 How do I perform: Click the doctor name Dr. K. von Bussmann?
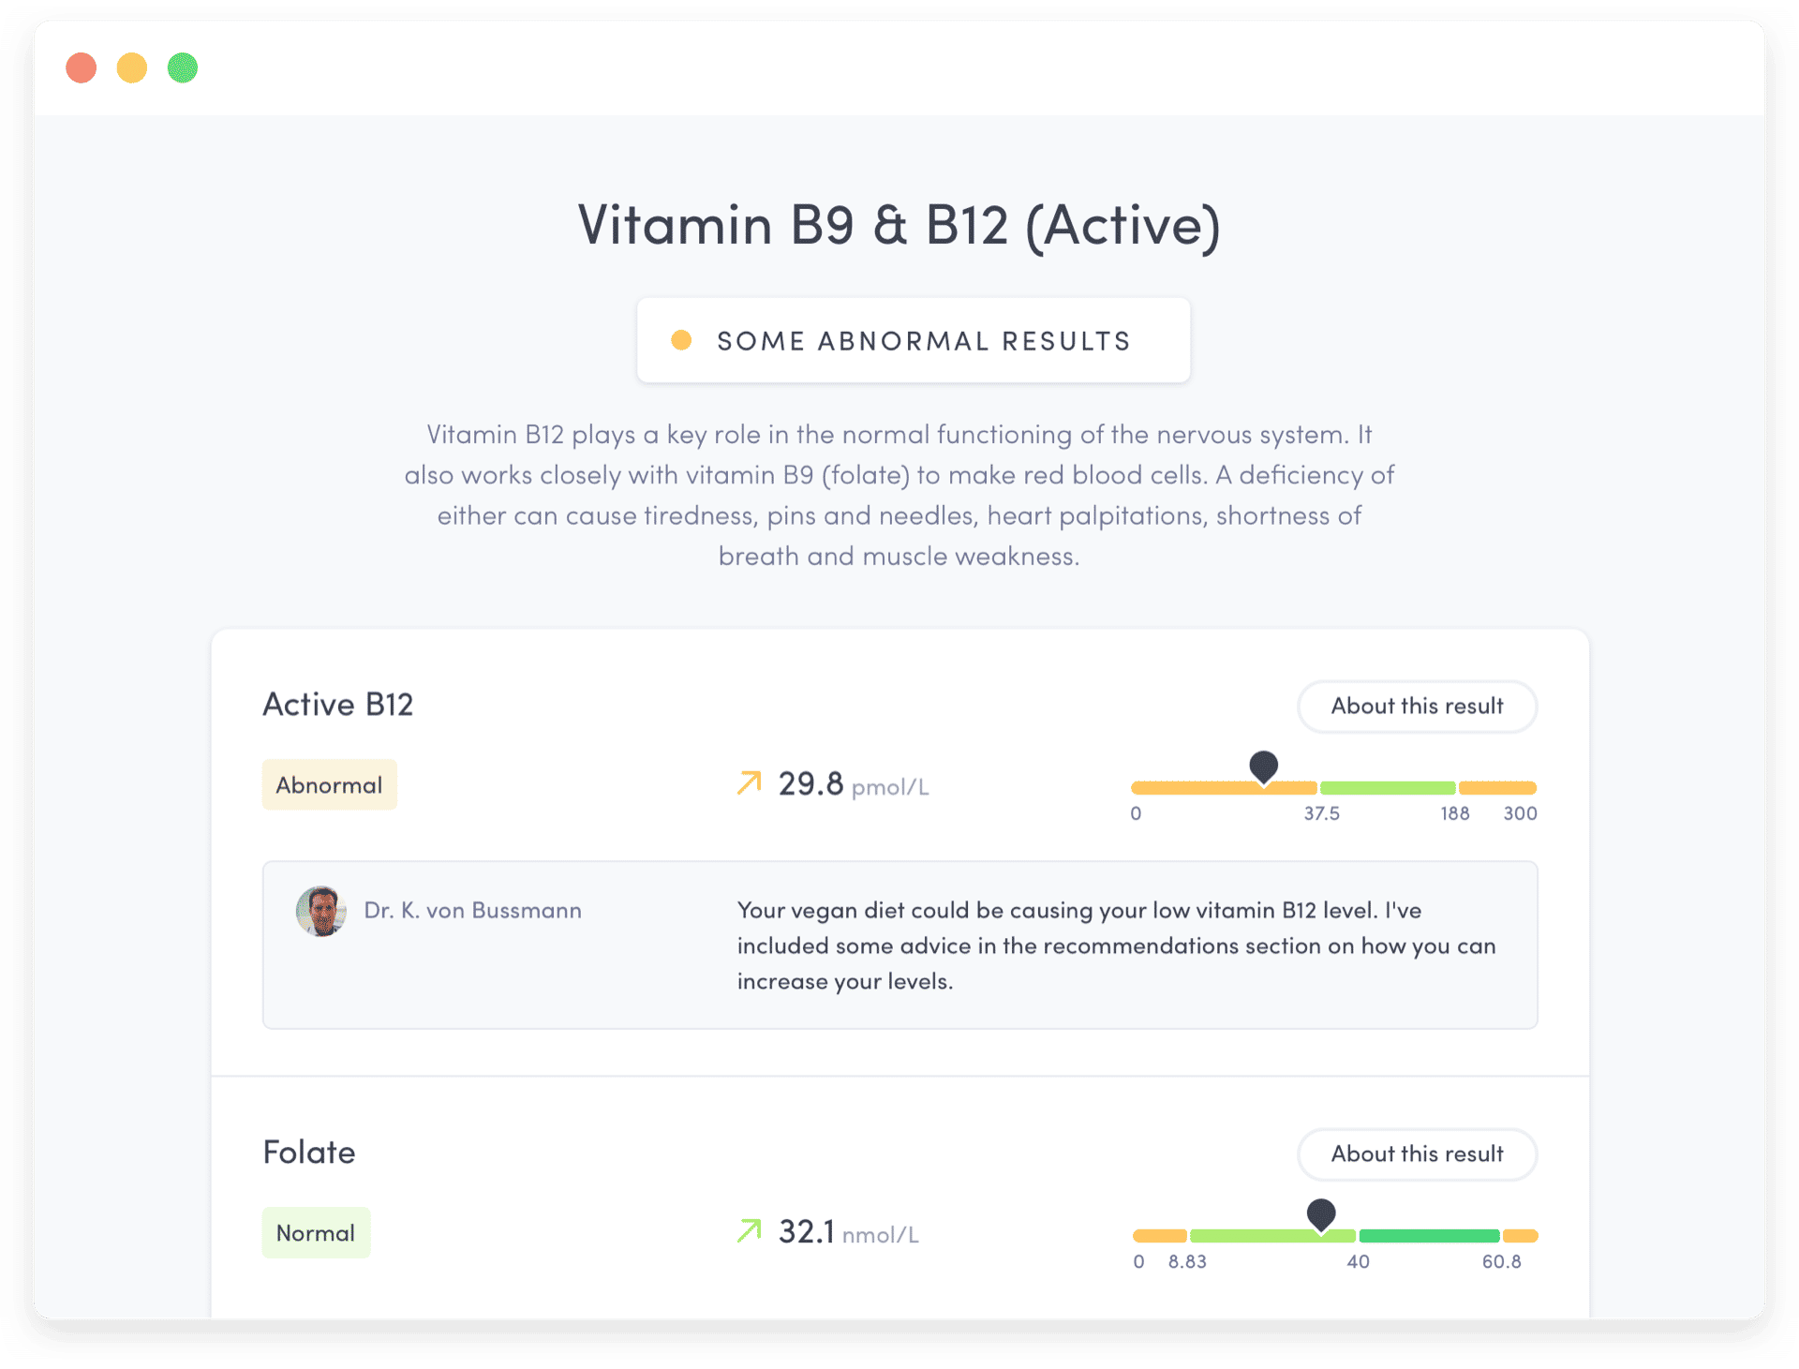472,911
